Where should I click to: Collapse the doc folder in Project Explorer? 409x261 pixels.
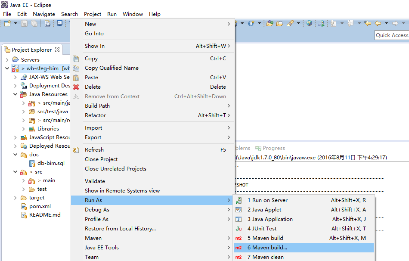(15, 155)
